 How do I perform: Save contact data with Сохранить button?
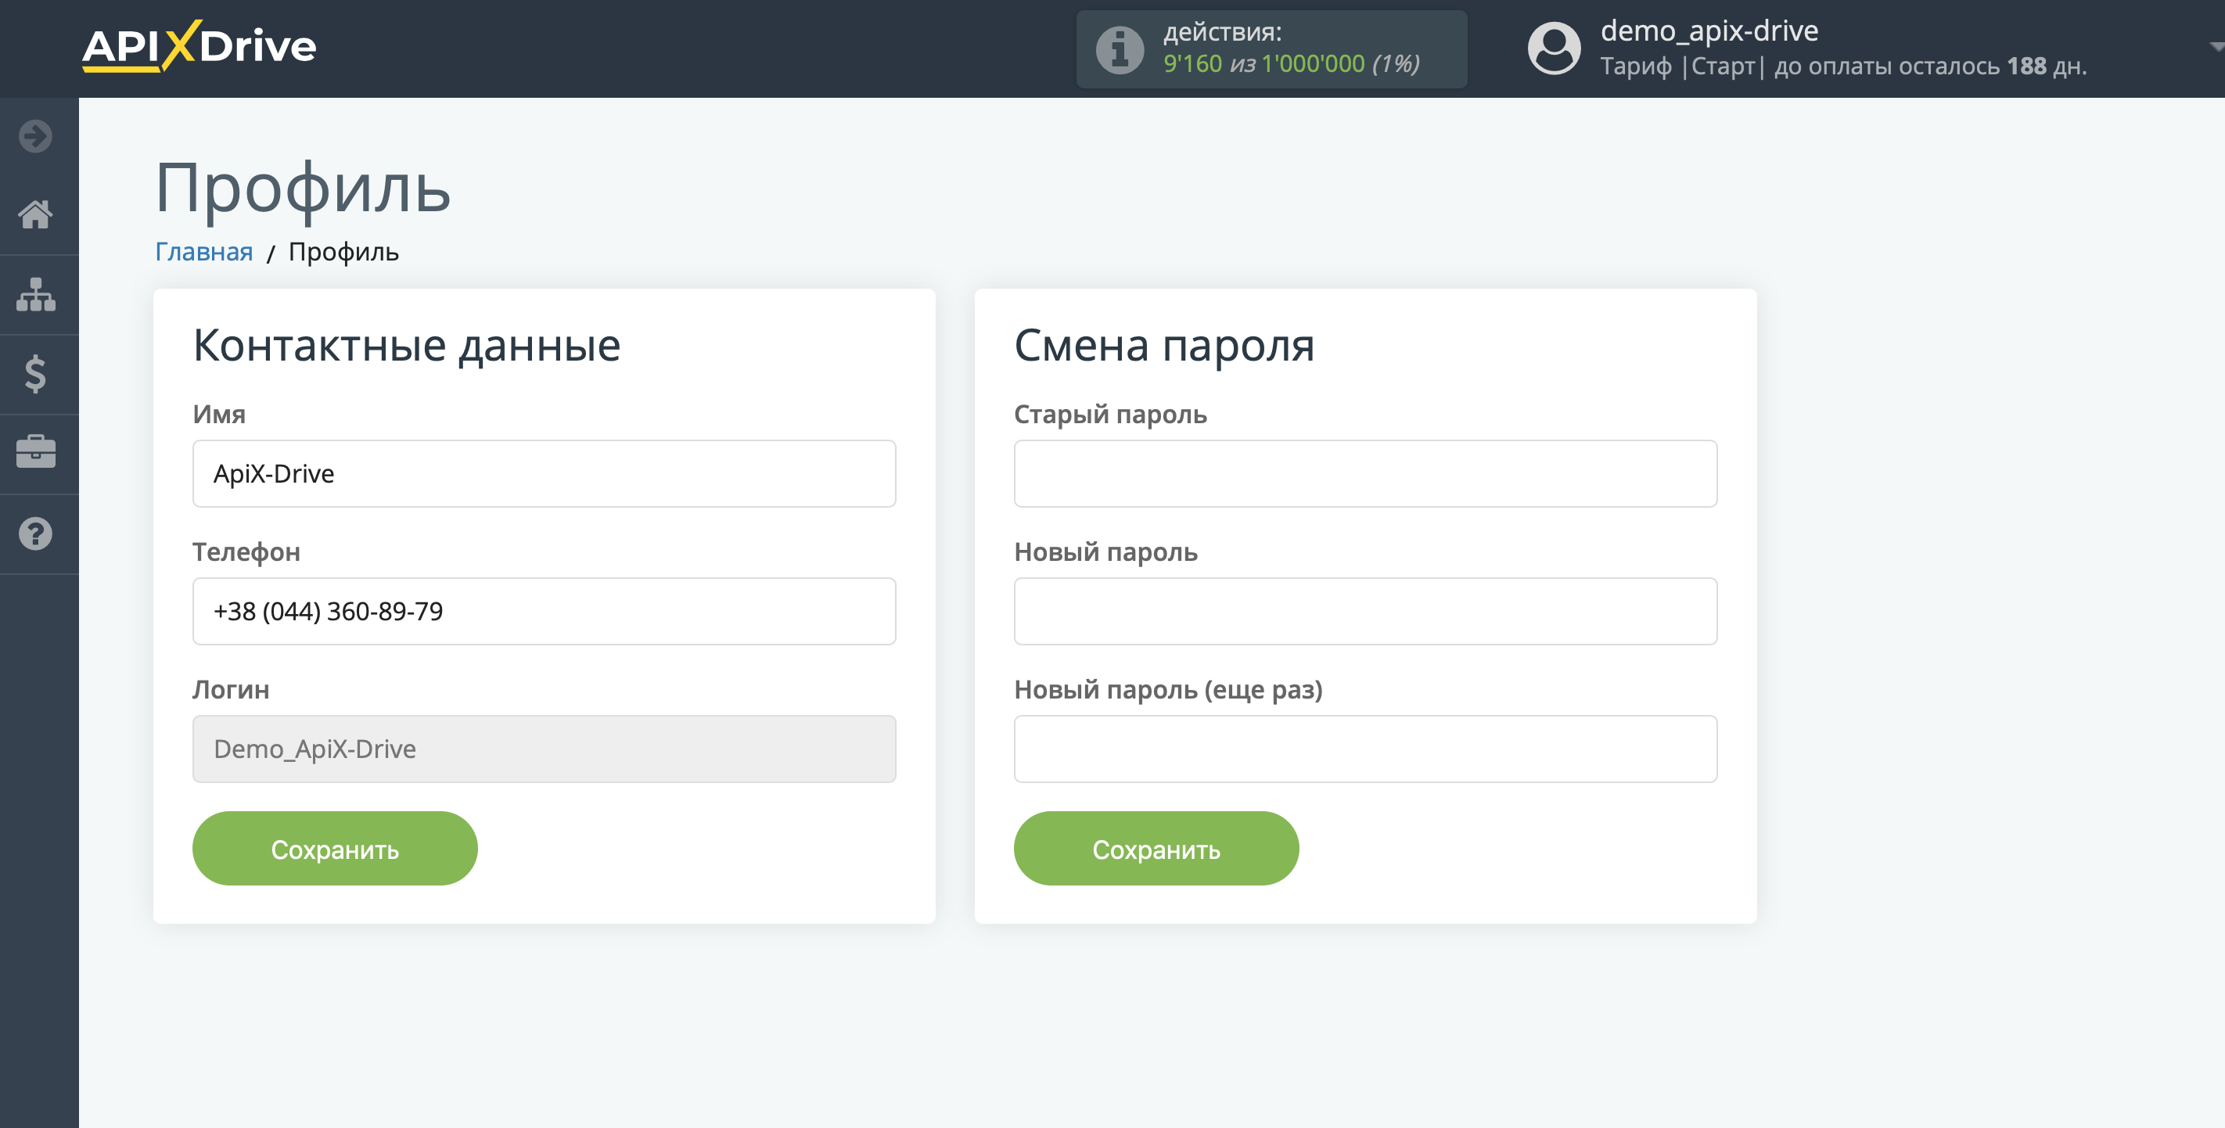point(335,848)
